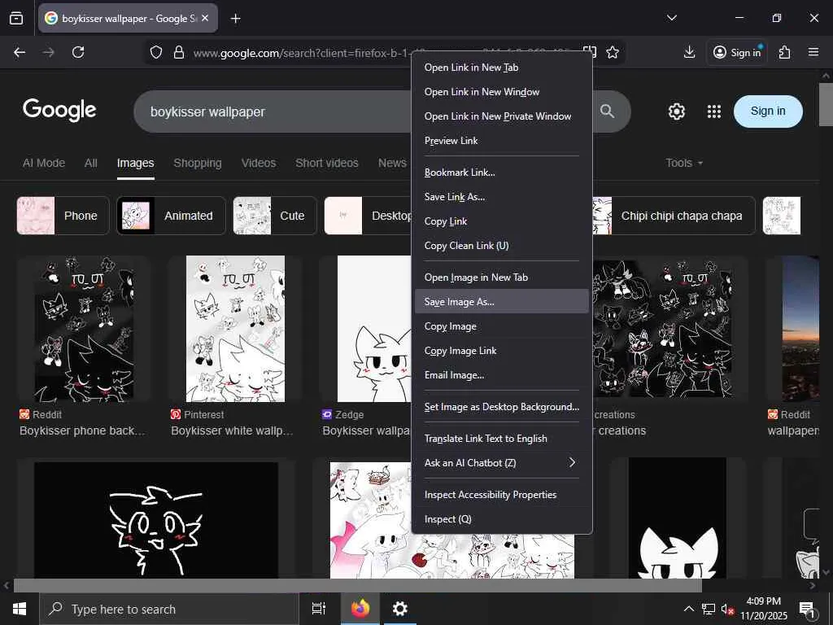The height and width of the screenshot is (625, 833).
Task: Click the Firefox account Sign in button
Action: 737,52
